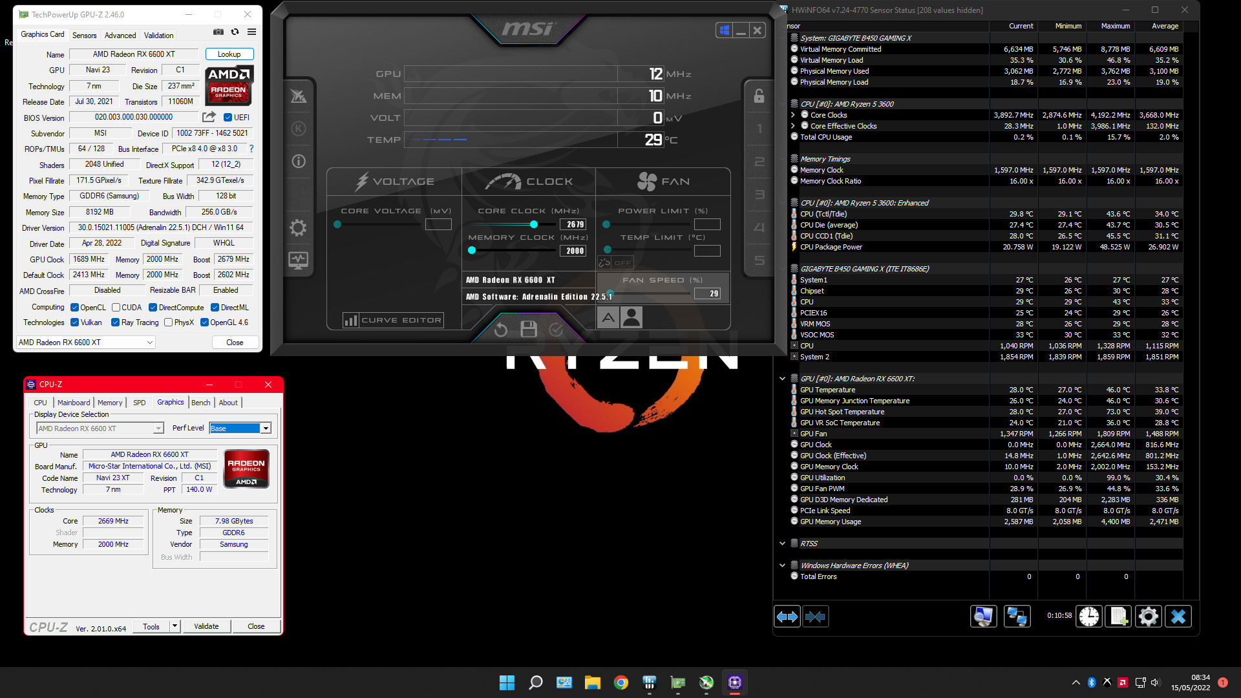Open hardware monitor icon in Afterburner
This screenshot has width=1241, height=698.
[298, 260]
